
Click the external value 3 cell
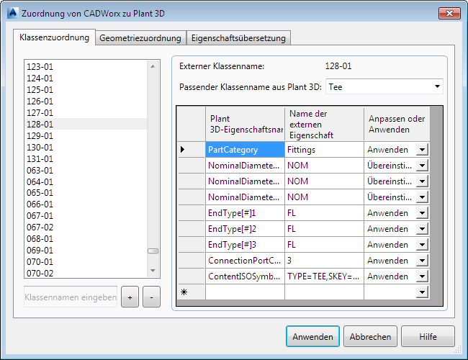click(324, 261)
